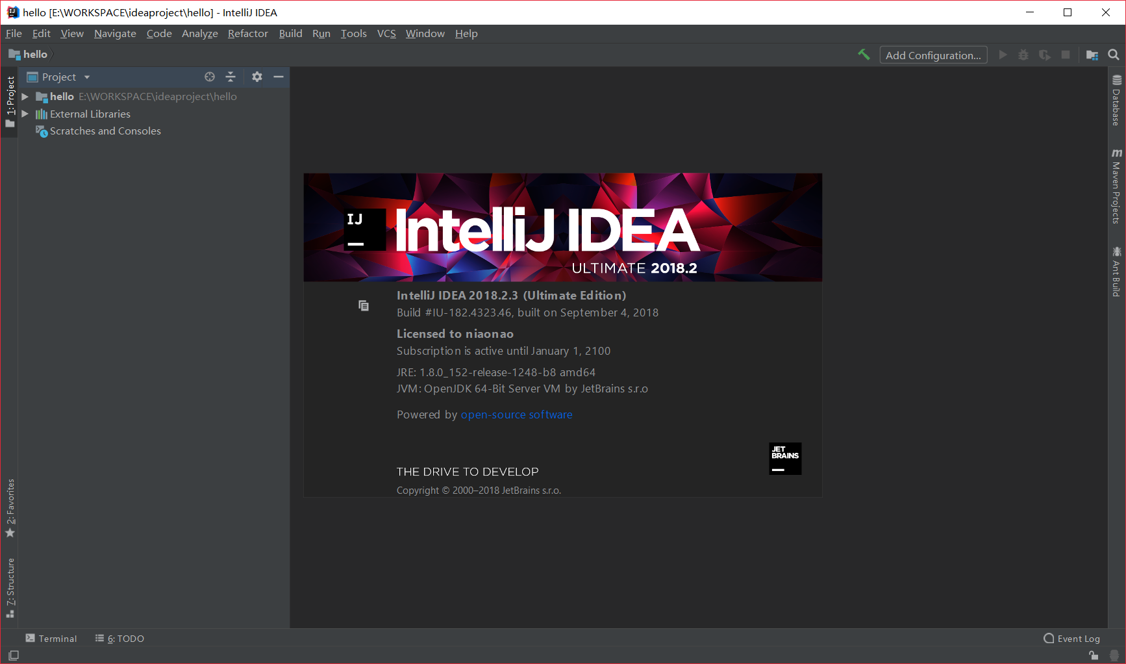The width and height of the screenshot is (1126, 664).
Task: Open the Analyze menu
Action: [200, 34]
